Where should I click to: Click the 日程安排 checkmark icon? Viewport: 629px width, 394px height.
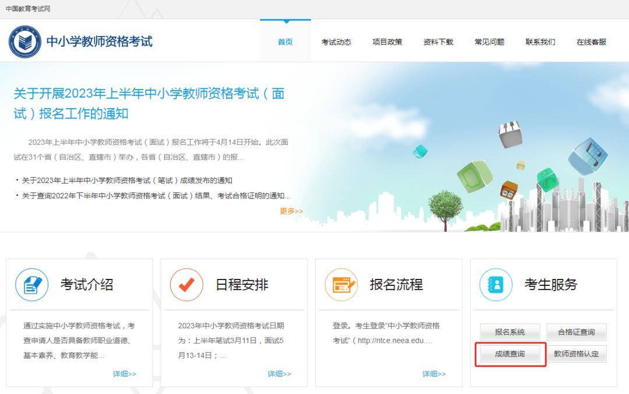[186, 285]
